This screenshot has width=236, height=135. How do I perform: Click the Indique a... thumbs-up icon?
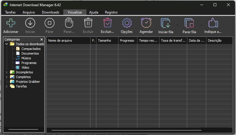coord(213,23)
